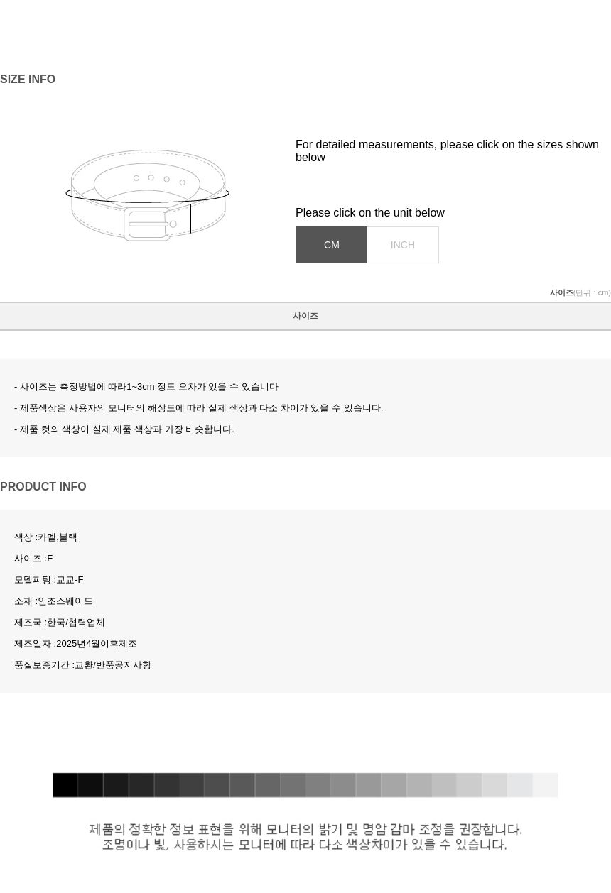Viewport: 611px width, 893px height.
Task: Click the 소재 :인조스웨이드 line
Action: 53,601
